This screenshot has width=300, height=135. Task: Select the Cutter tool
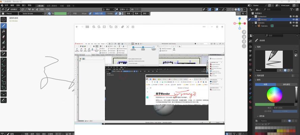[x=4, y=48]
